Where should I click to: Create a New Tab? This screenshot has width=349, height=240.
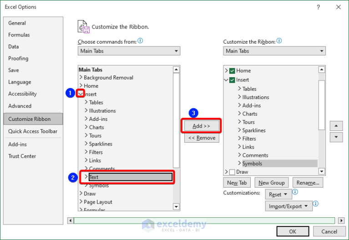coord(237,183)
